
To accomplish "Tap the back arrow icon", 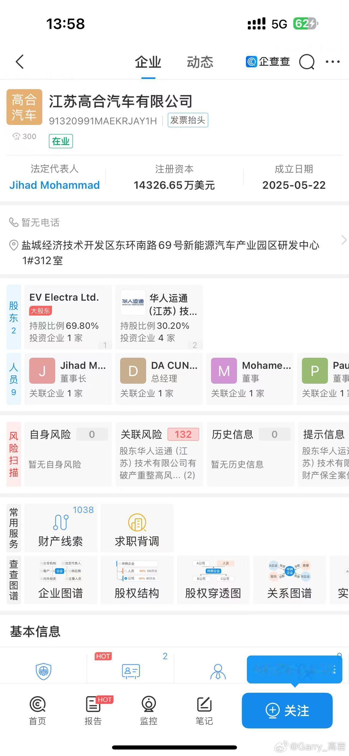I will click(20, 62).
